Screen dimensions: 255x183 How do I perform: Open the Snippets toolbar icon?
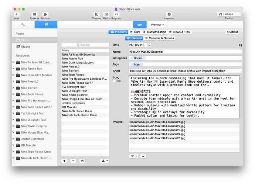pos(116,14)
